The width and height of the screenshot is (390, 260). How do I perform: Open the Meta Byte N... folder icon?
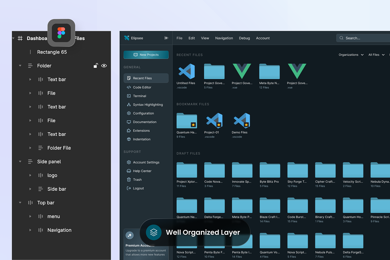(269, 71)
